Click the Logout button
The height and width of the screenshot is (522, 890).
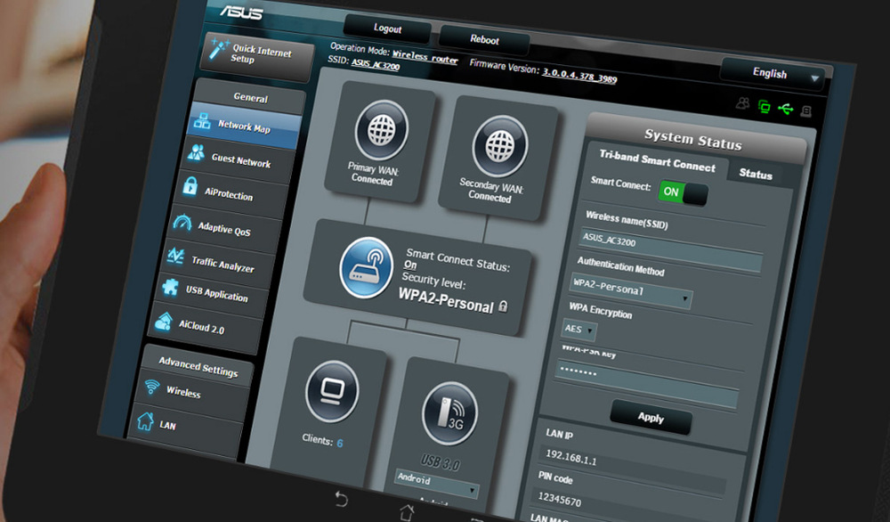[x=388, y=29]
